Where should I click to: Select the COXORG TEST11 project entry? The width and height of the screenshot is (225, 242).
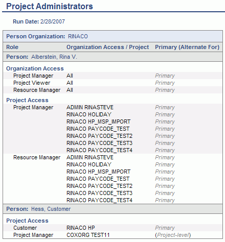click(88, 235)
